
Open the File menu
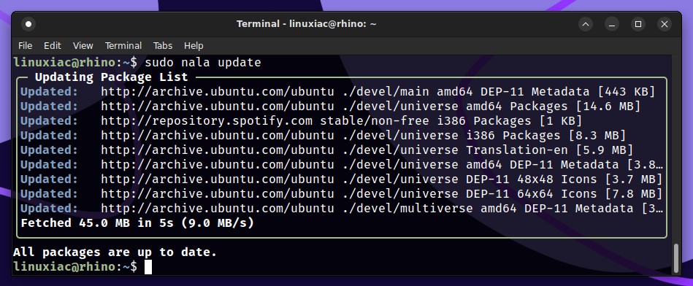coord(25,46)
